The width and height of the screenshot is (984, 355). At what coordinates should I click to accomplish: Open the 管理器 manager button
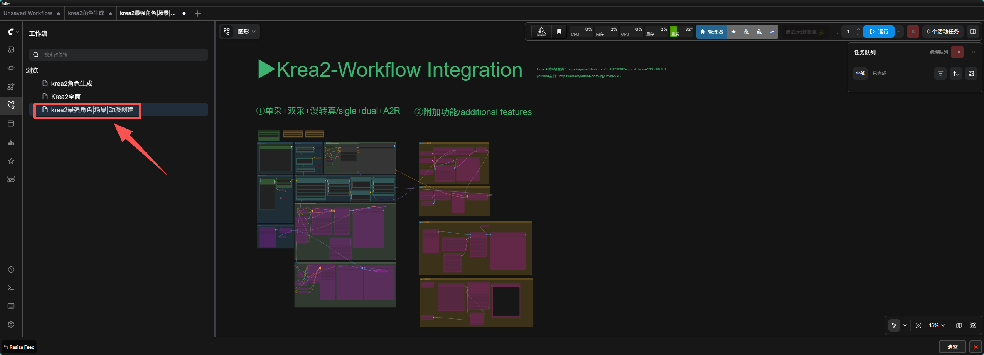tap(712, 32)
